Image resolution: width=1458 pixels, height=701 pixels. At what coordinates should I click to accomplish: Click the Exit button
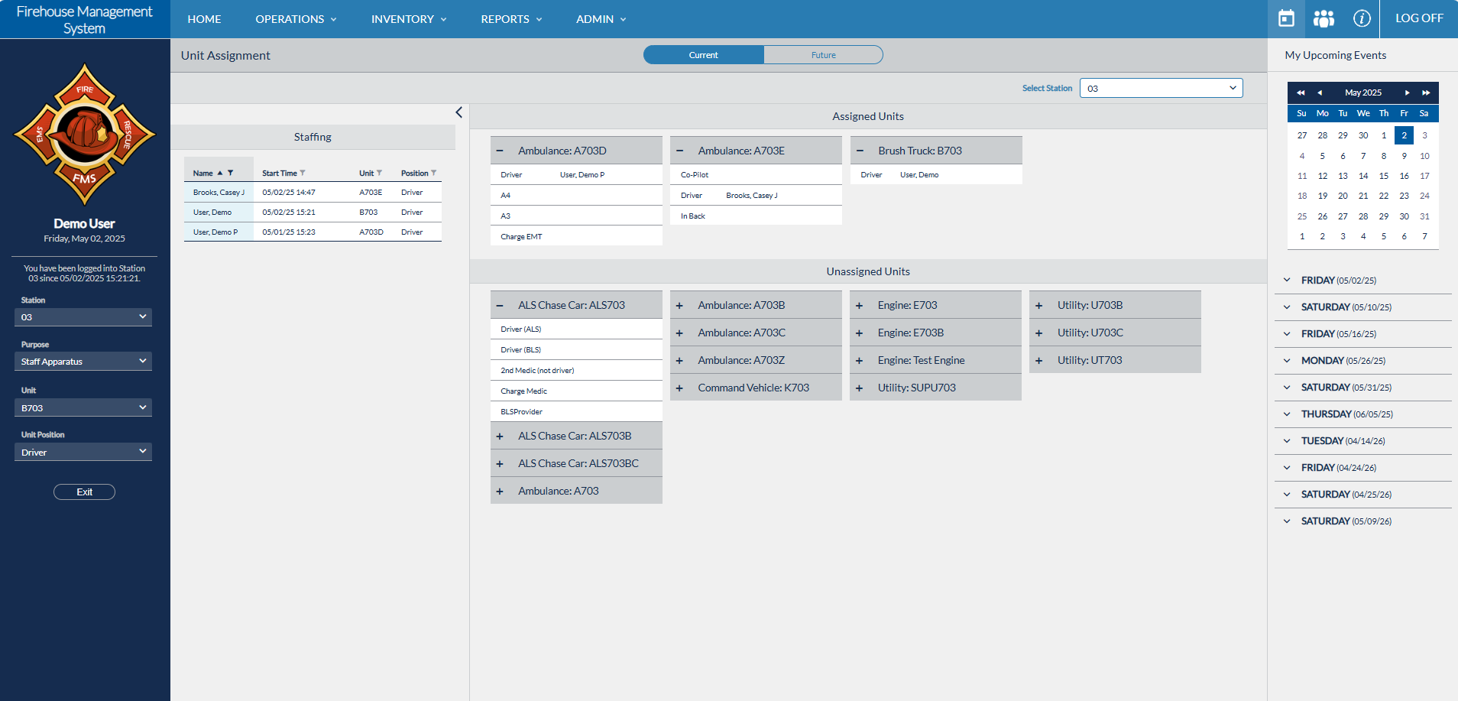(x=84, y=492)
